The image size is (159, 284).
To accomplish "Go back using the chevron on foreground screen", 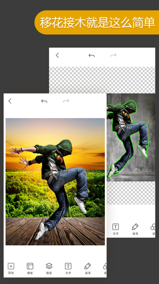I will tap(10, 101).
